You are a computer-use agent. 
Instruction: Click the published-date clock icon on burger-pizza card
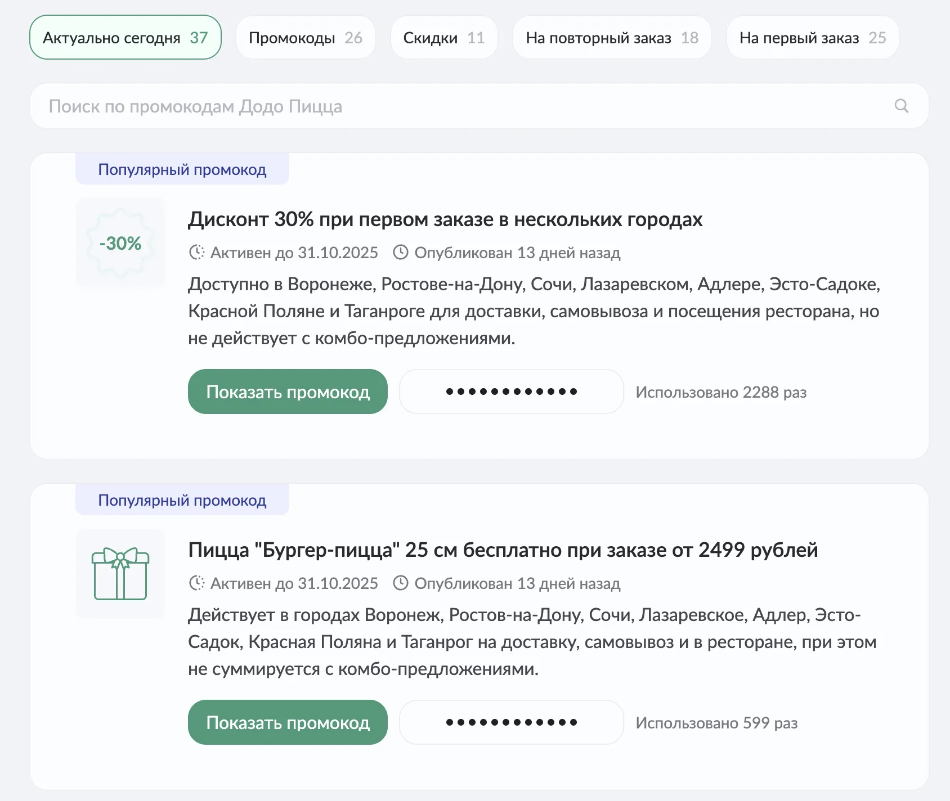(x=401, y=583)
